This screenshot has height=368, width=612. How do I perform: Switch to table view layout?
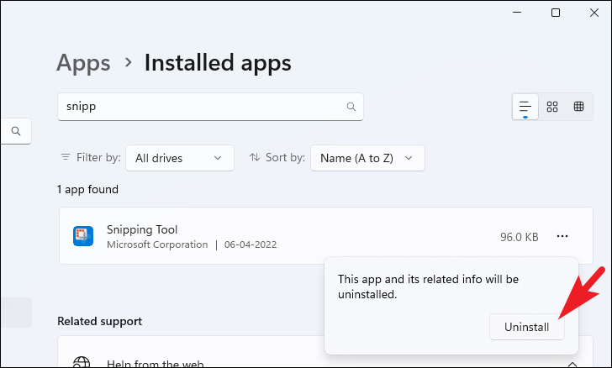coord(578,107)
